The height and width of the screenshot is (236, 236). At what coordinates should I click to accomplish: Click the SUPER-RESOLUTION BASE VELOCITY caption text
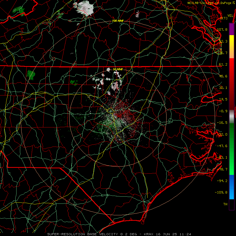pos(83,234)
